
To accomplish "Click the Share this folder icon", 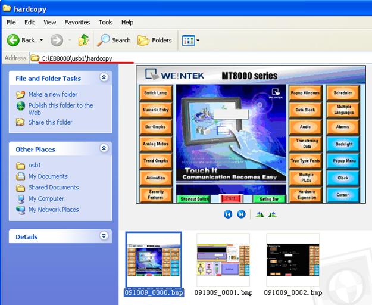I will [20, 122].
